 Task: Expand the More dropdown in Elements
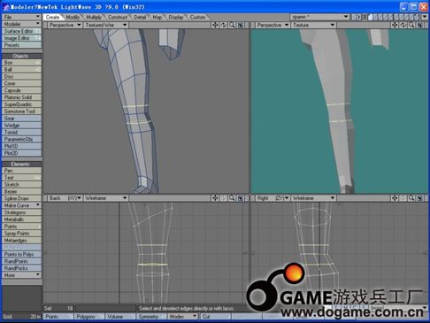coord(21,275)
